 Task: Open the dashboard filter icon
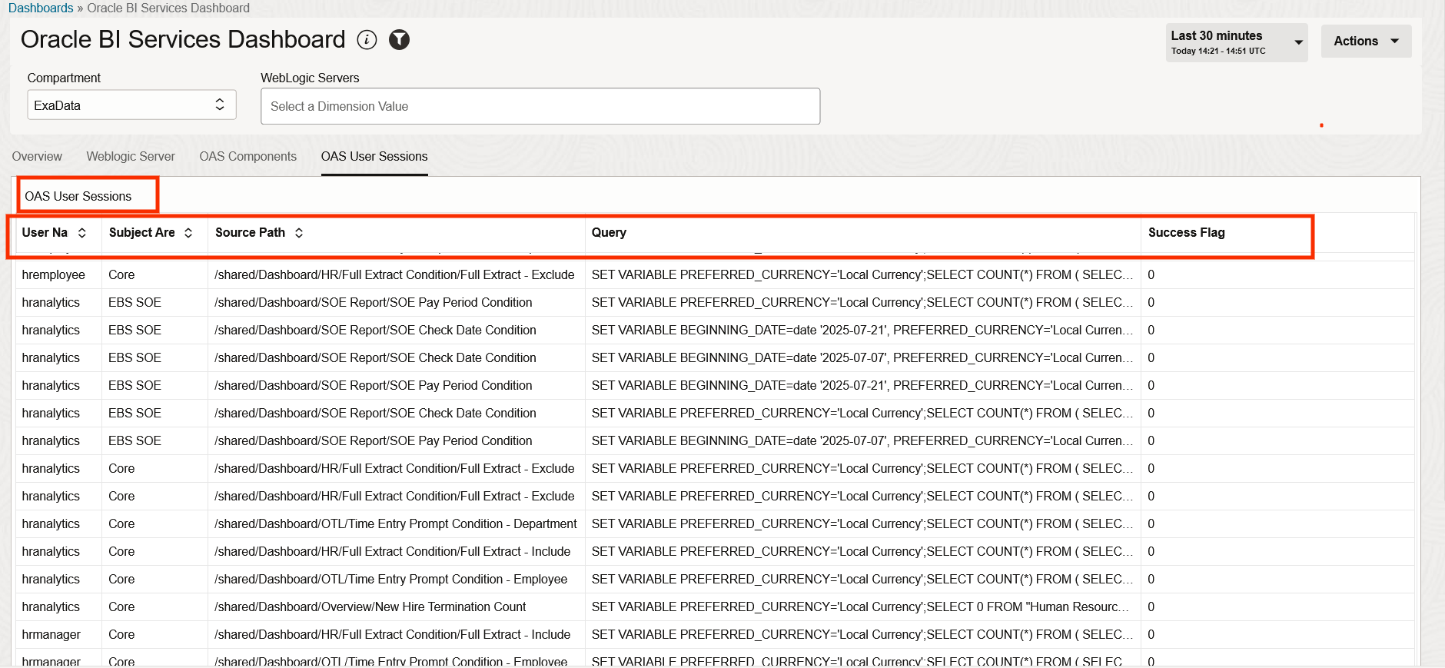399,40
